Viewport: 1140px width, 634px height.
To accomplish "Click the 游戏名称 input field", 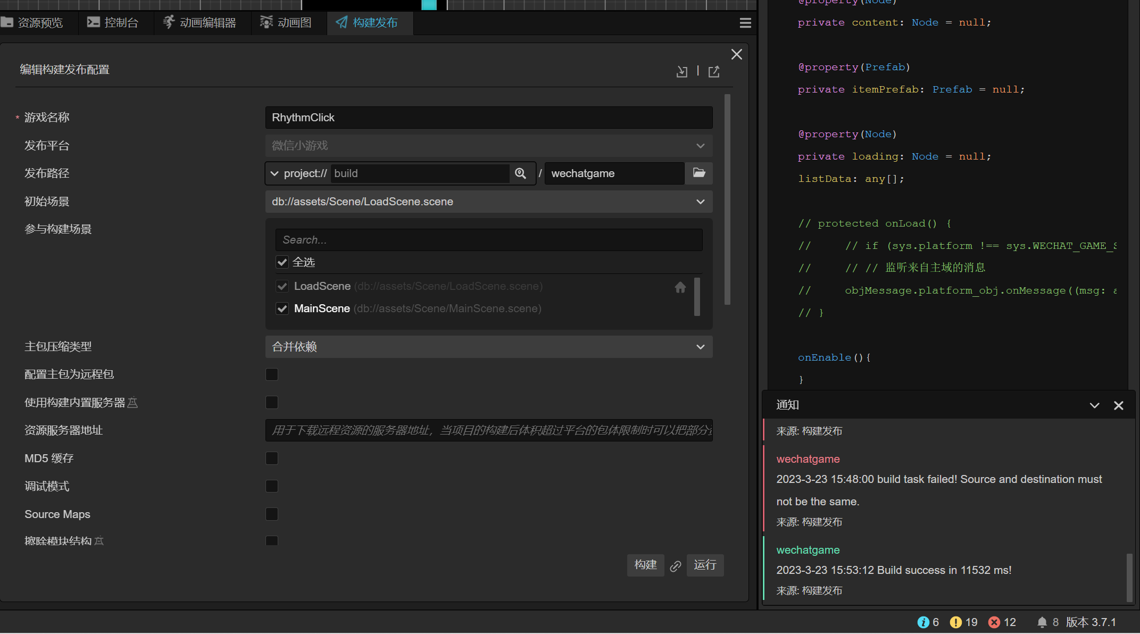I will pyautogui.click(x=488, y=118).
